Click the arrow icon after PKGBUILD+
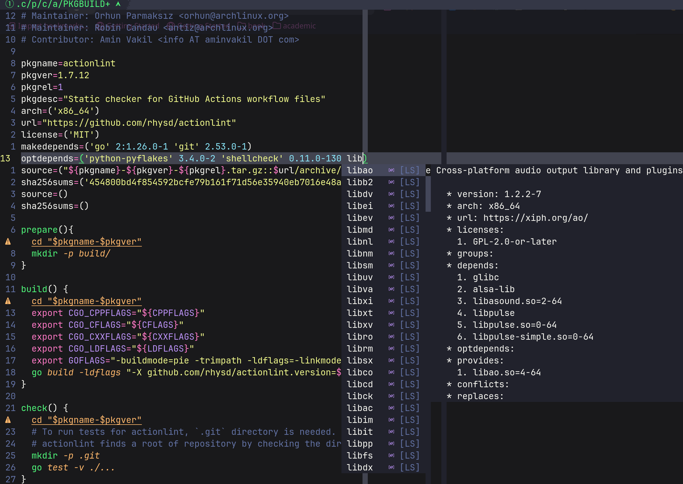The width and height of the screenshot is (683, 484). (x=118, y=4)
